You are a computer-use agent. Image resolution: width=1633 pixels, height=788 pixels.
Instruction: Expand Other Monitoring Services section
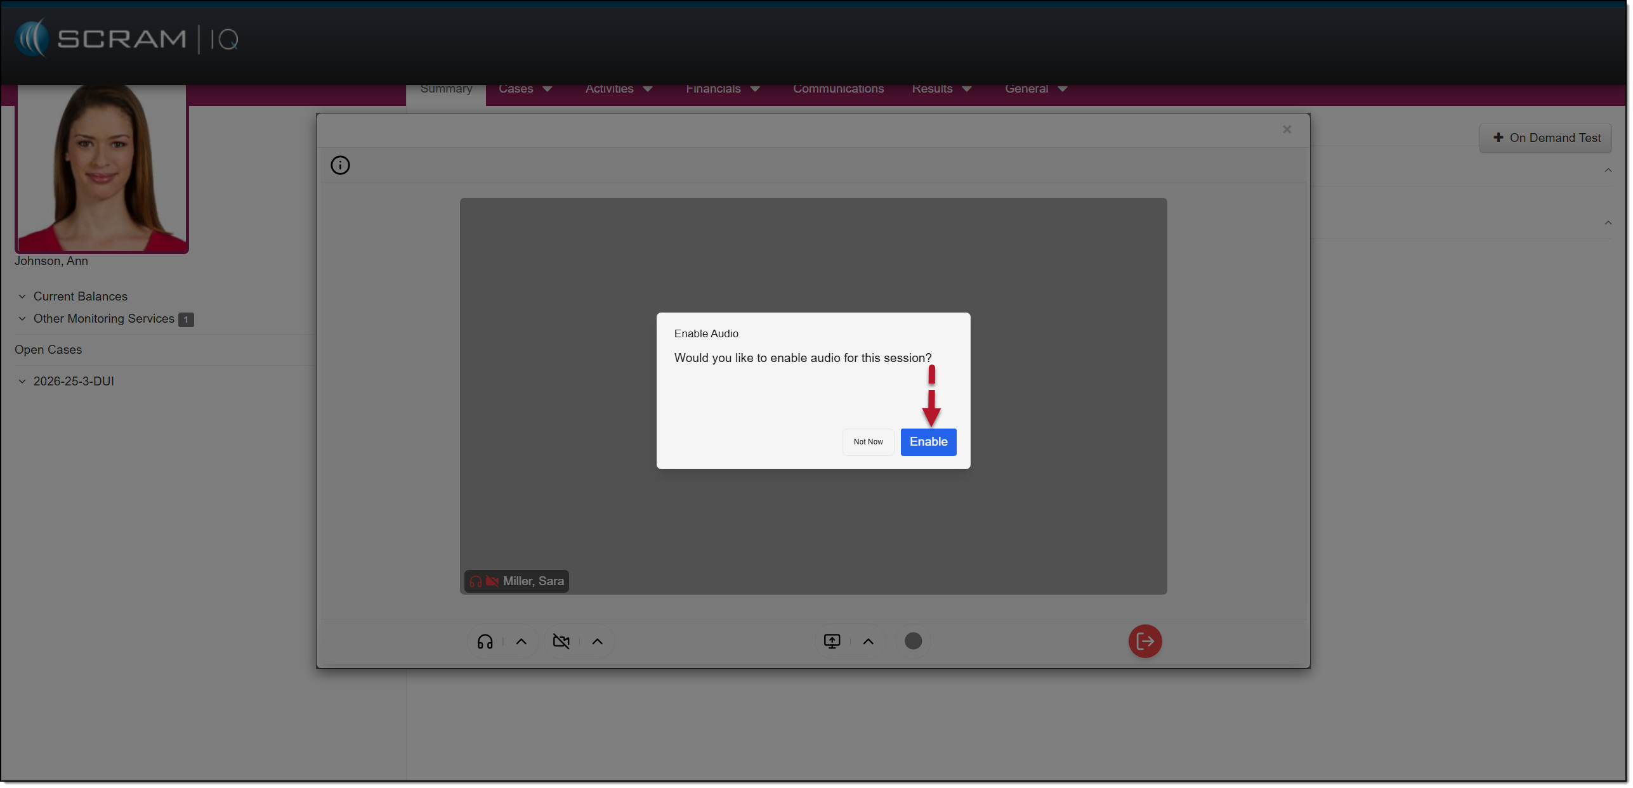coord(103,319)
